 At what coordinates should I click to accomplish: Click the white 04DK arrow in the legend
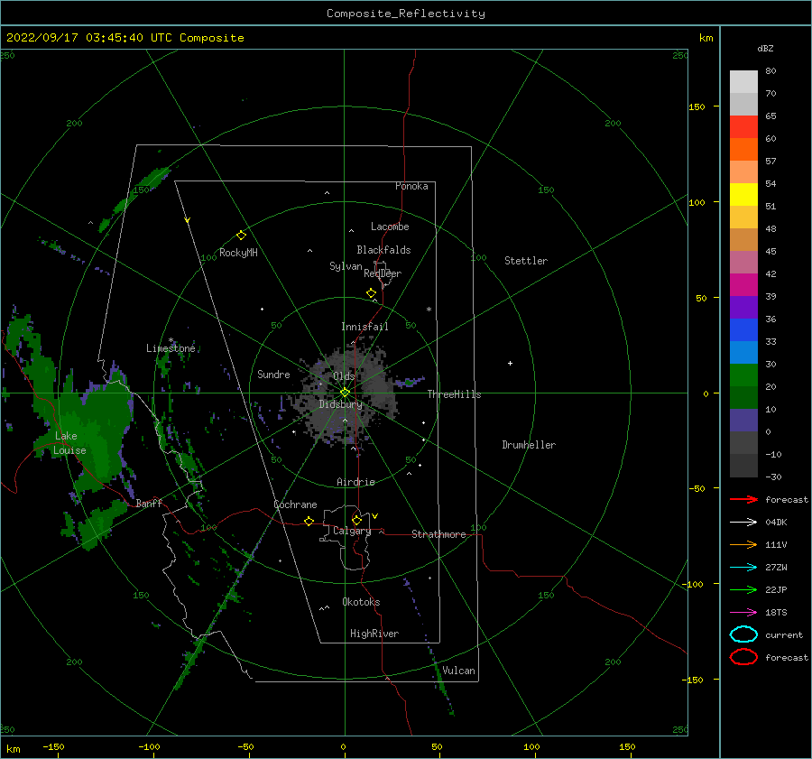(x=743, y=522)
